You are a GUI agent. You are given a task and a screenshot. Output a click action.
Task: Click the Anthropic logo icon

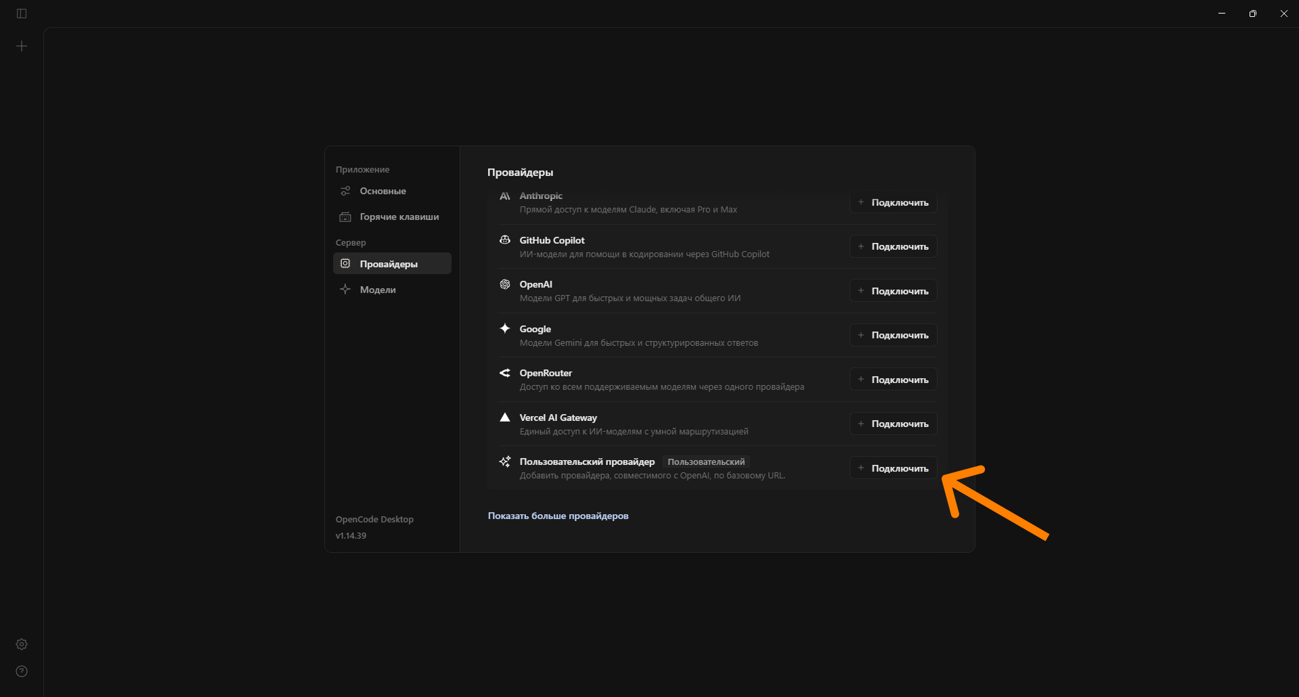coord(505,196)
